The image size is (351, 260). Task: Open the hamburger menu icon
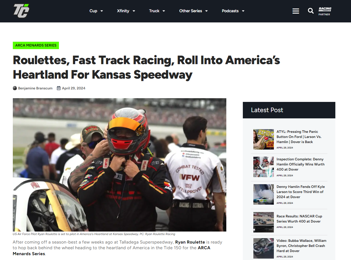296,11
